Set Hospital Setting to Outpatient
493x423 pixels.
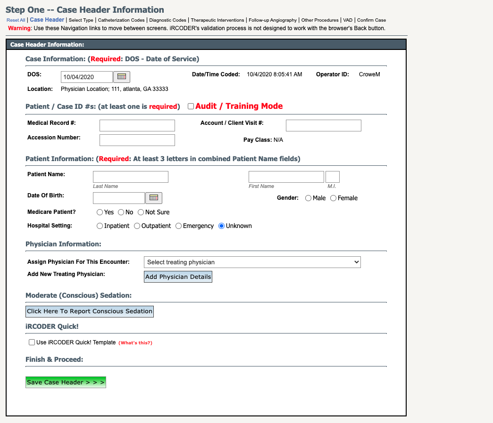[x=137, y=226]
